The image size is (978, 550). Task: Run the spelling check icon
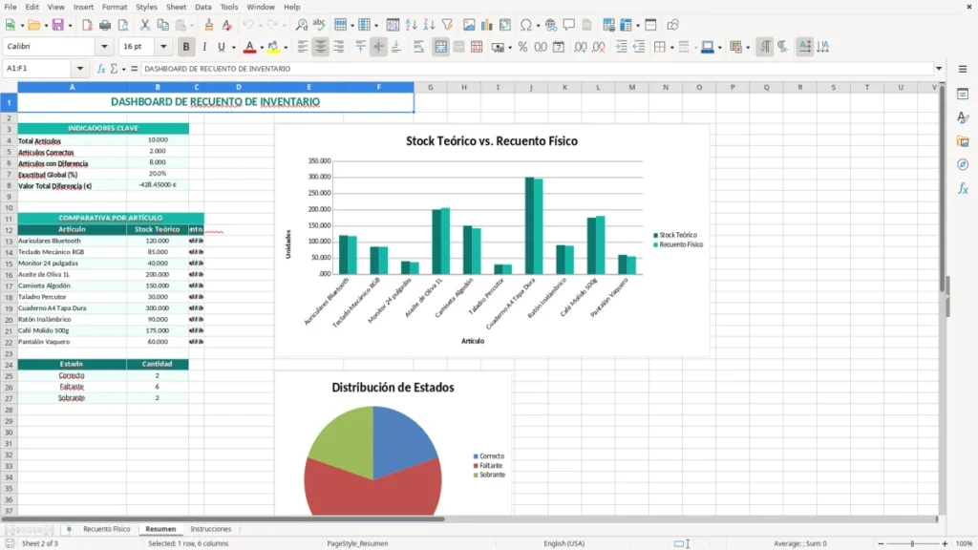pyautogui.click(x=319, y=25)
